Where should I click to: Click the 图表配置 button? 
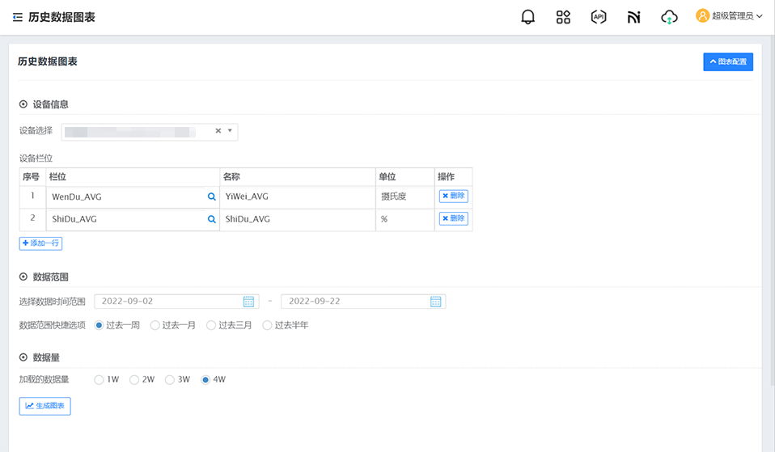pyautogui.click(x=727, y=61)
